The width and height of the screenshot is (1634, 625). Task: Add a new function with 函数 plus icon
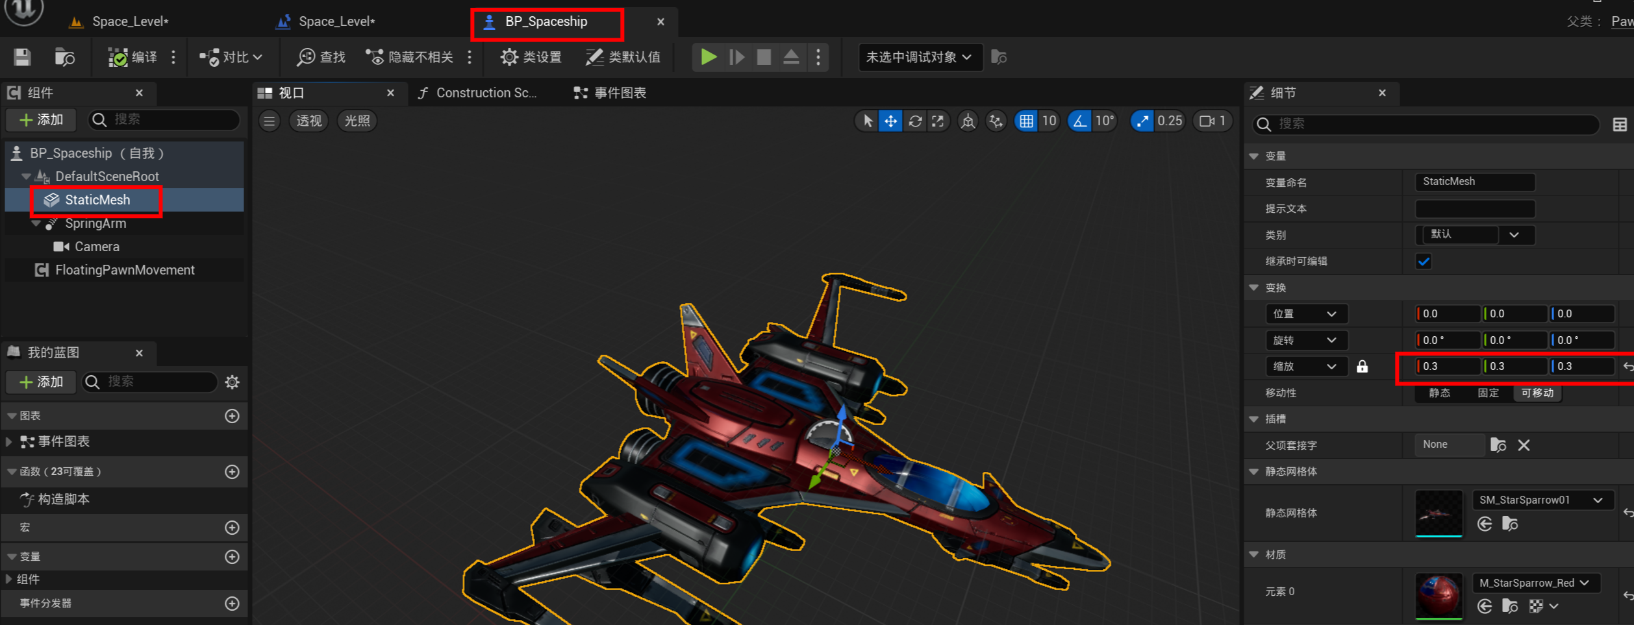pyautogui.click(x=232, y=472)
